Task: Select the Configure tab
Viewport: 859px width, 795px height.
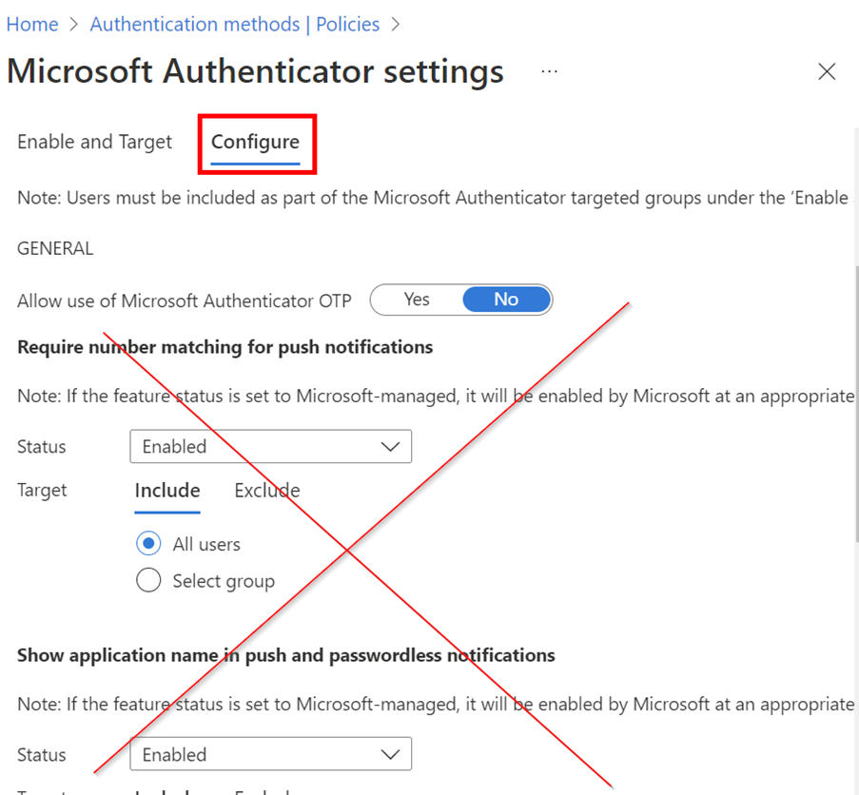Action: click(255, 142)
